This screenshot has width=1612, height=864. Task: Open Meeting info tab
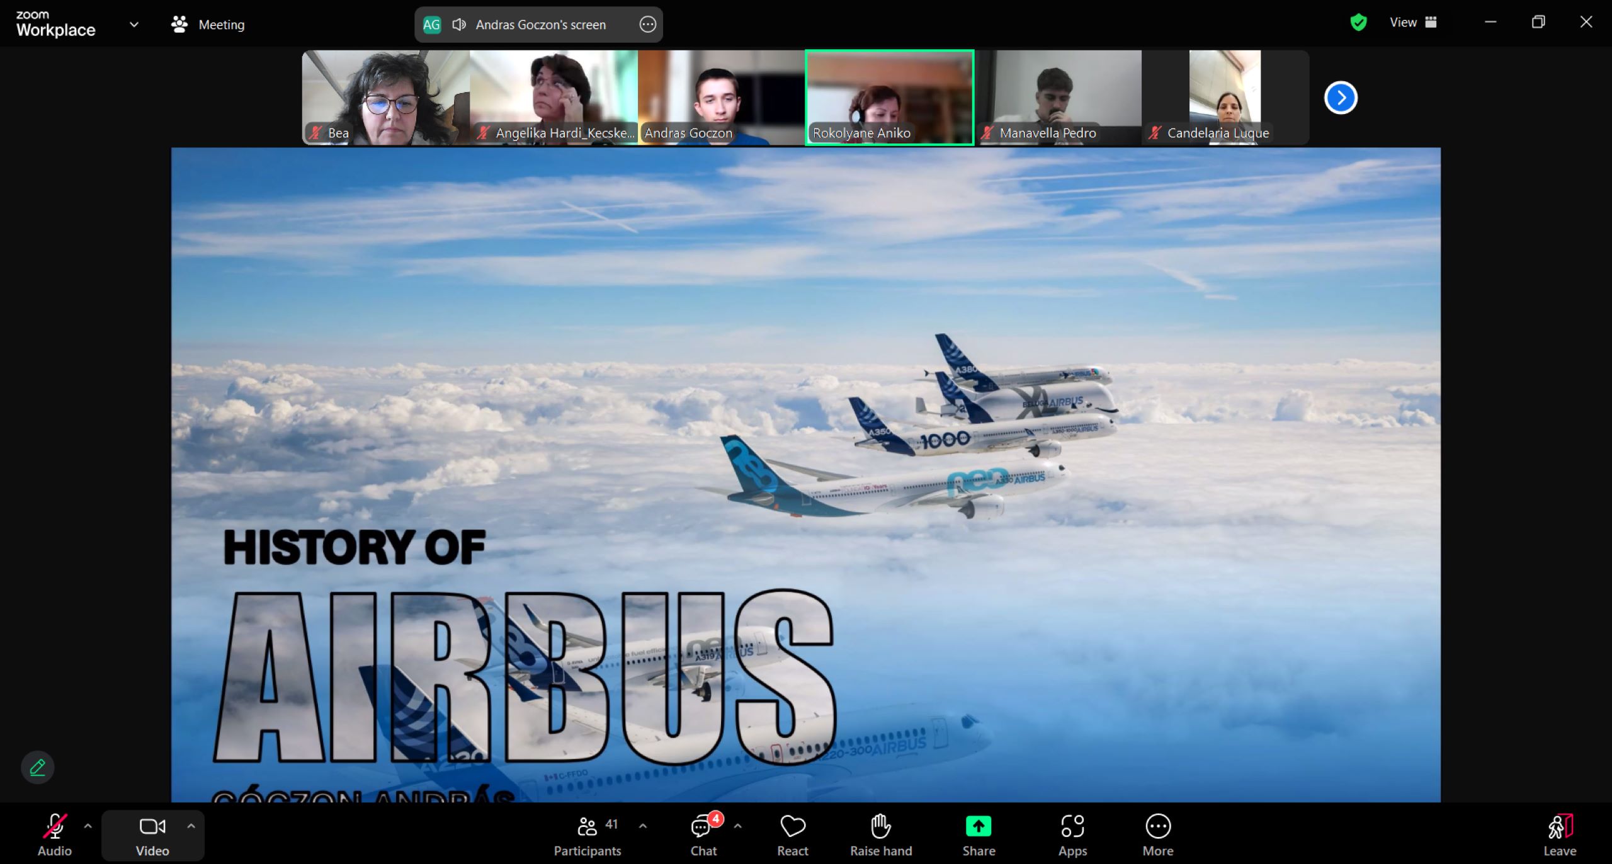pyautogui.click(x=208, y=25)
